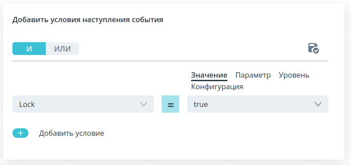Click the chevron arrow in the true field
This screenshot has width=351, height=165.
pyautogui.click(x=318, y=104)
